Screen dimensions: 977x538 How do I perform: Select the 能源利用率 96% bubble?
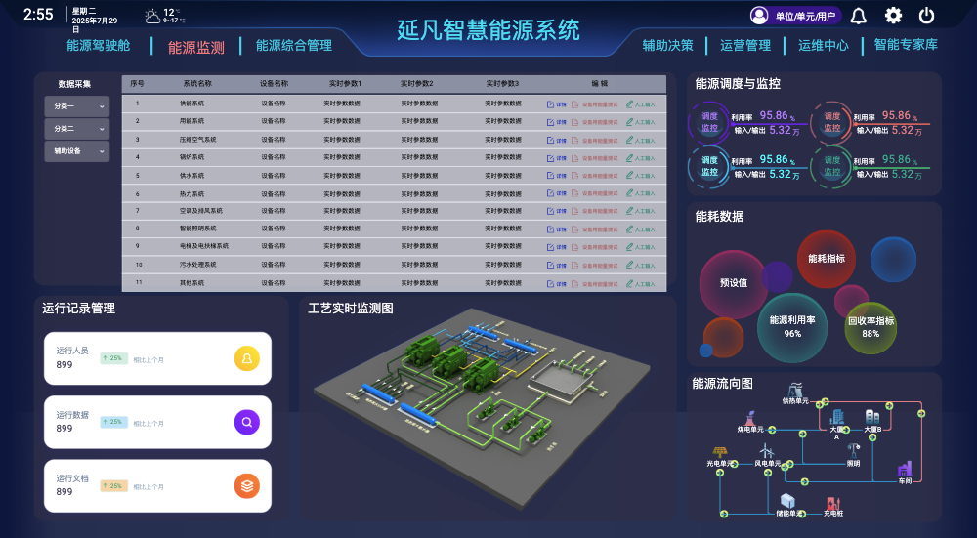coord(792,327)
